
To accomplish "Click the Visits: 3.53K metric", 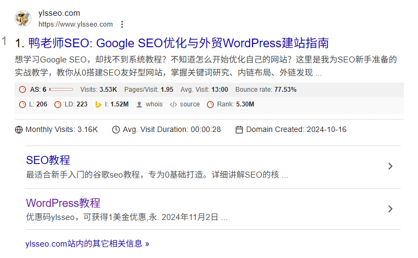I will [x=99, y=90].
